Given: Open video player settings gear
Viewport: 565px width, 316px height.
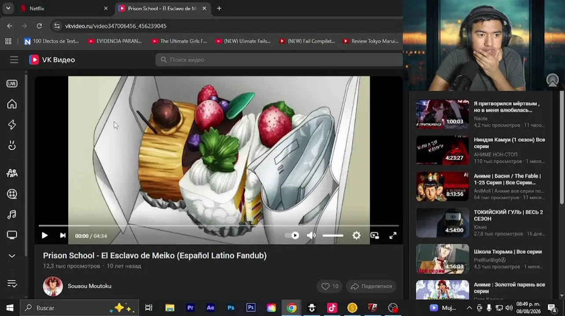Looking at the screenshot, I should [356, 236].
